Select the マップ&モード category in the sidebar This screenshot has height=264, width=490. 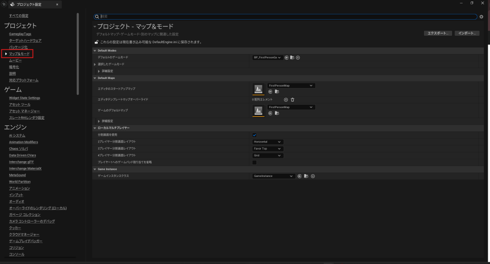(x=19, y=54)
